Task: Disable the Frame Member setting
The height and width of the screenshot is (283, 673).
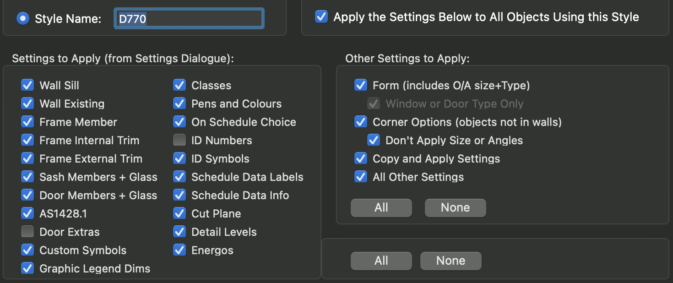Action: [27, 122]
